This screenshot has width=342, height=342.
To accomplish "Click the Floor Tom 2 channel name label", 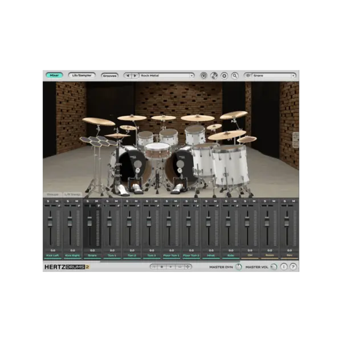I will (192, 255).
